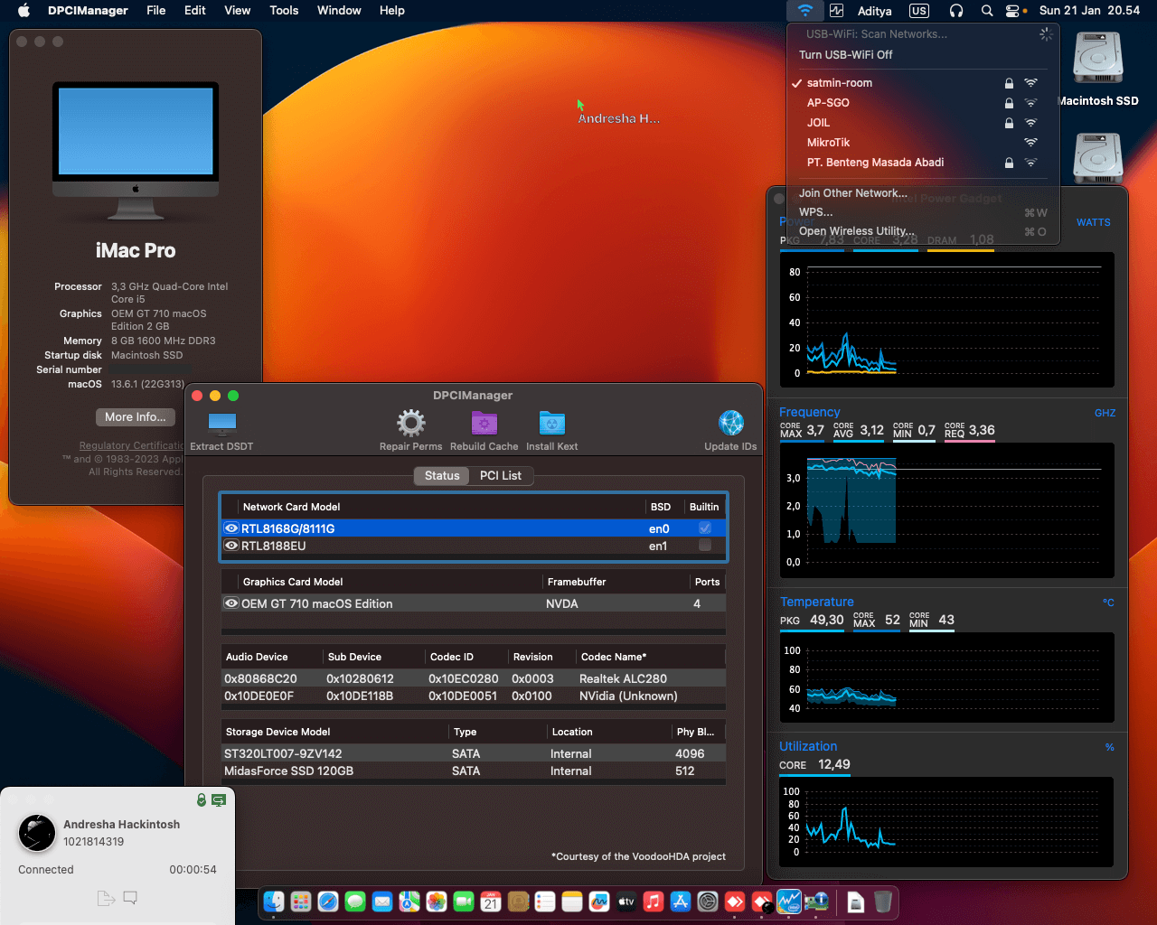Viewport: 1157px width, 925px height.
Task: Click the Update IDs globe icon
Action: [x=731, y=423]
